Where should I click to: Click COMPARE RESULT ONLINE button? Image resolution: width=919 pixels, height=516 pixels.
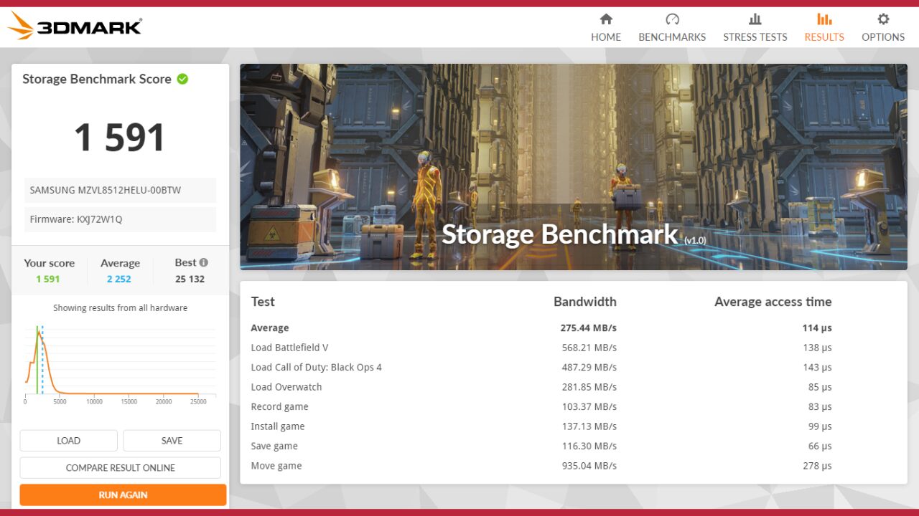[x=120, y=468]
